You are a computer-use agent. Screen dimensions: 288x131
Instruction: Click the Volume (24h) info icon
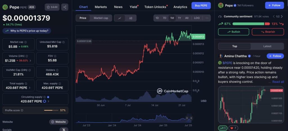click(27, 56)
